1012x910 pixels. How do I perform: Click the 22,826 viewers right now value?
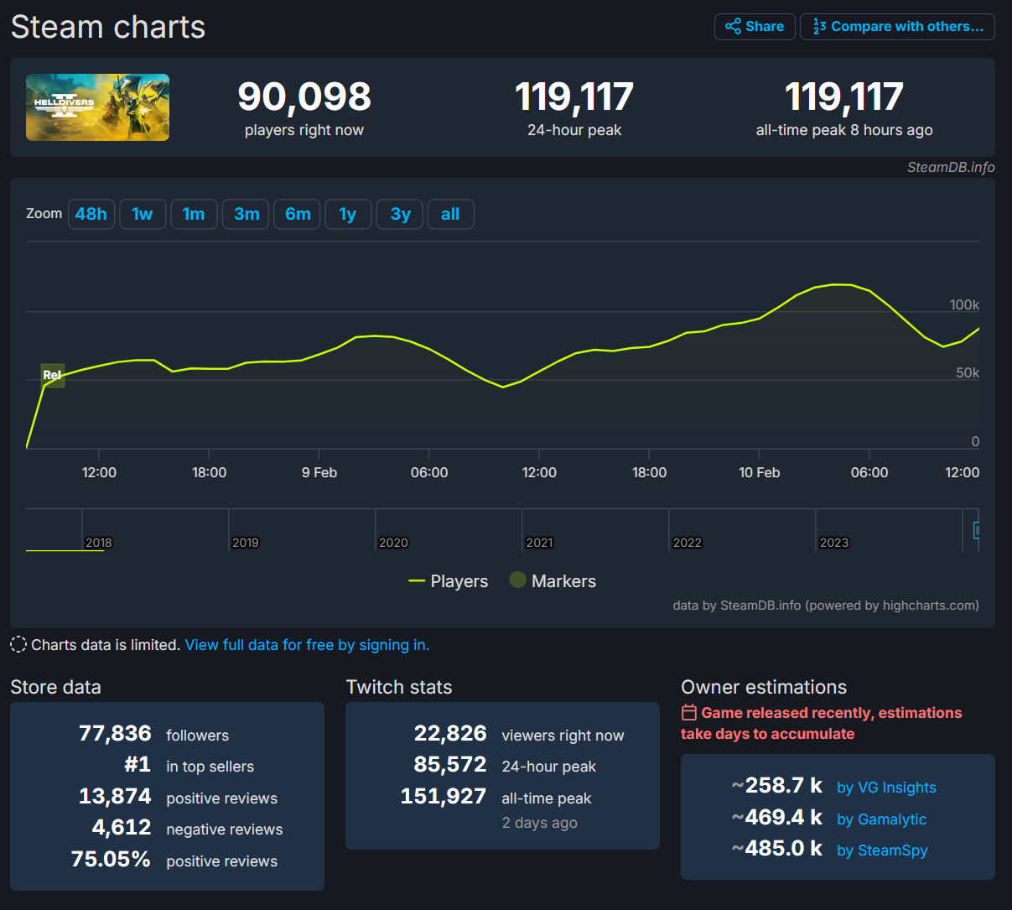(x=450, y=734)
